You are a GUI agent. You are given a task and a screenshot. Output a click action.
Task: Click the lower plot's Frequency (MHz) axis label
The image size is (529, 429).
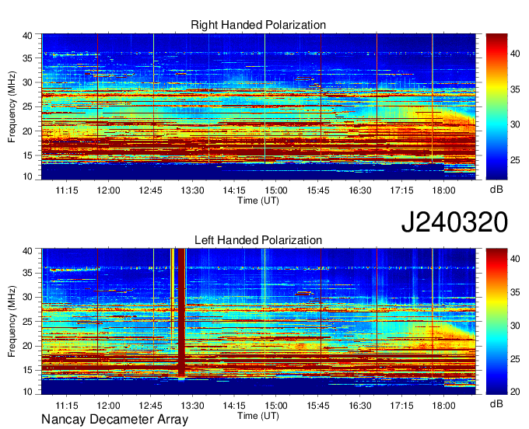click(12, 322)
